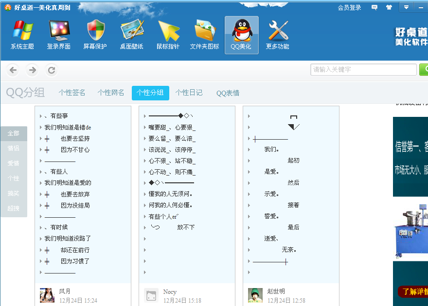The image size is (428, 306).
Task: Expand the '懂我的人无须问。' group arrow
Action: (x=145, y=194)
